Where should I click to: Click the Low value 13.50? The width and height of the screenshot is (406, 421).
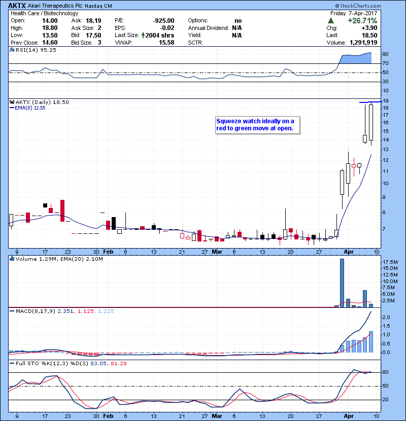pos(50,35)
